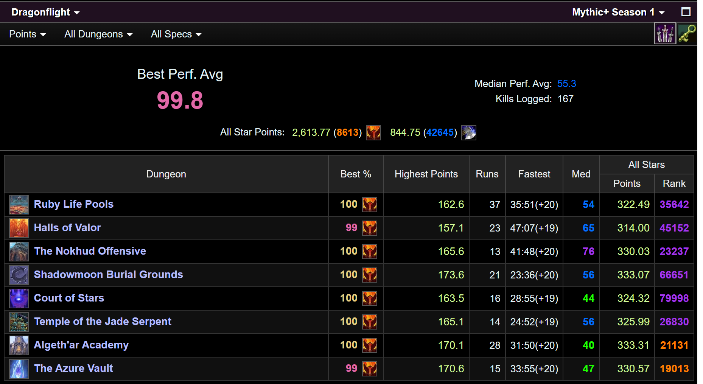Click rank 35642 for Ruby Life Pools
The height and width of the screenshot is (384, 703).
tap(674, 205)
